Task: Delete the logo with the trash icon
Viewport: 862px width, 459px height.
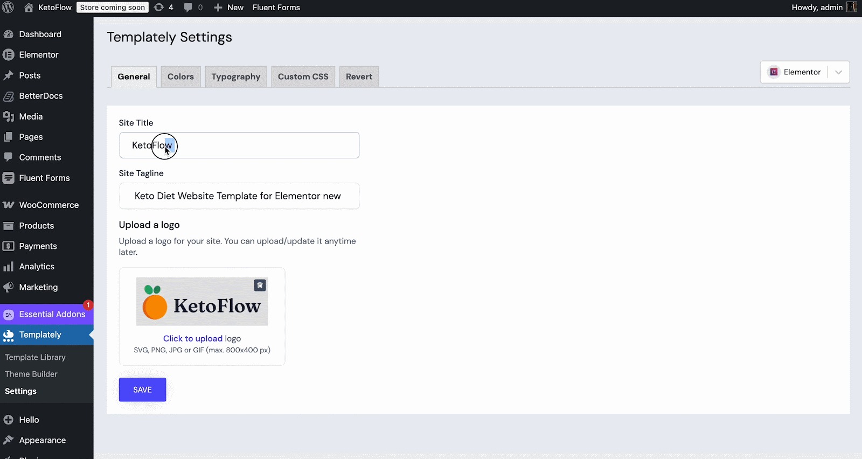Action: 260,286
